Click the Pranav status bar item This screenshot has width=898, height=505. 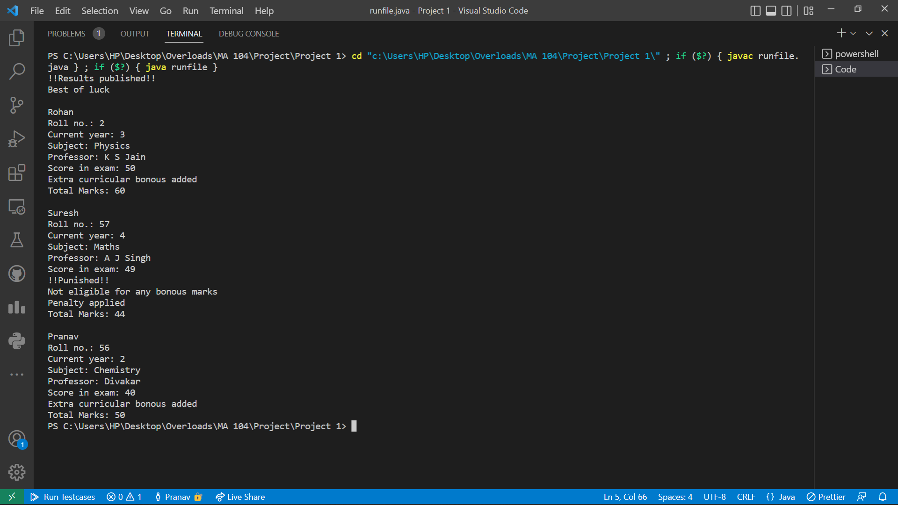pos(178,497)
